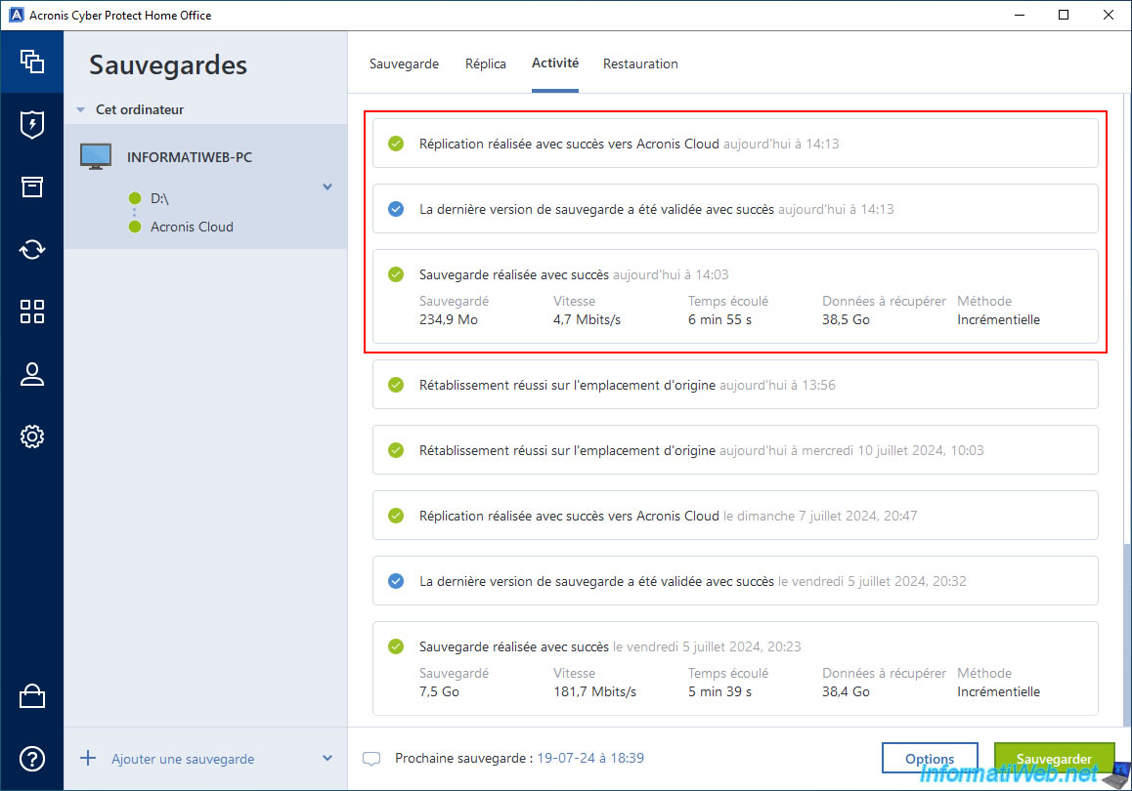Collapse the Cet ordinateur group

pos(80,109)
